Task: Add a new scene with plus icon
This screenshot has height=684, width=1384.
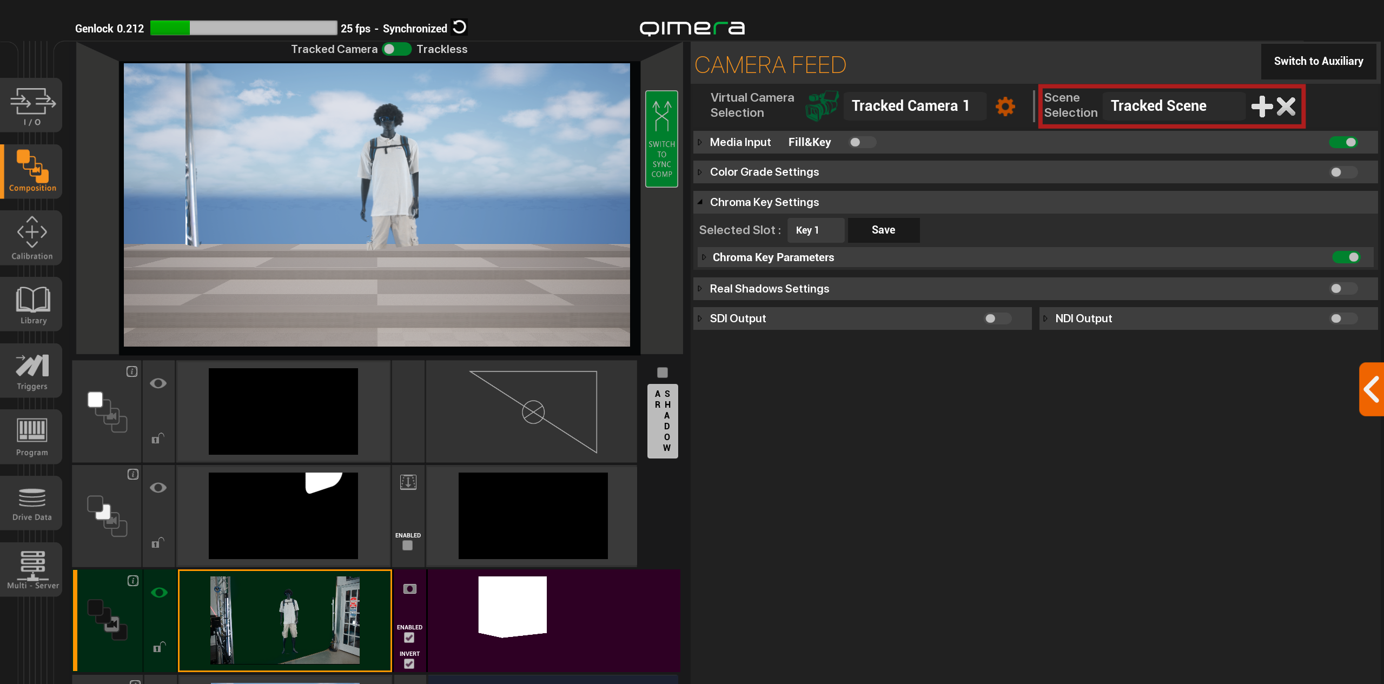Action: point(1262,107)
